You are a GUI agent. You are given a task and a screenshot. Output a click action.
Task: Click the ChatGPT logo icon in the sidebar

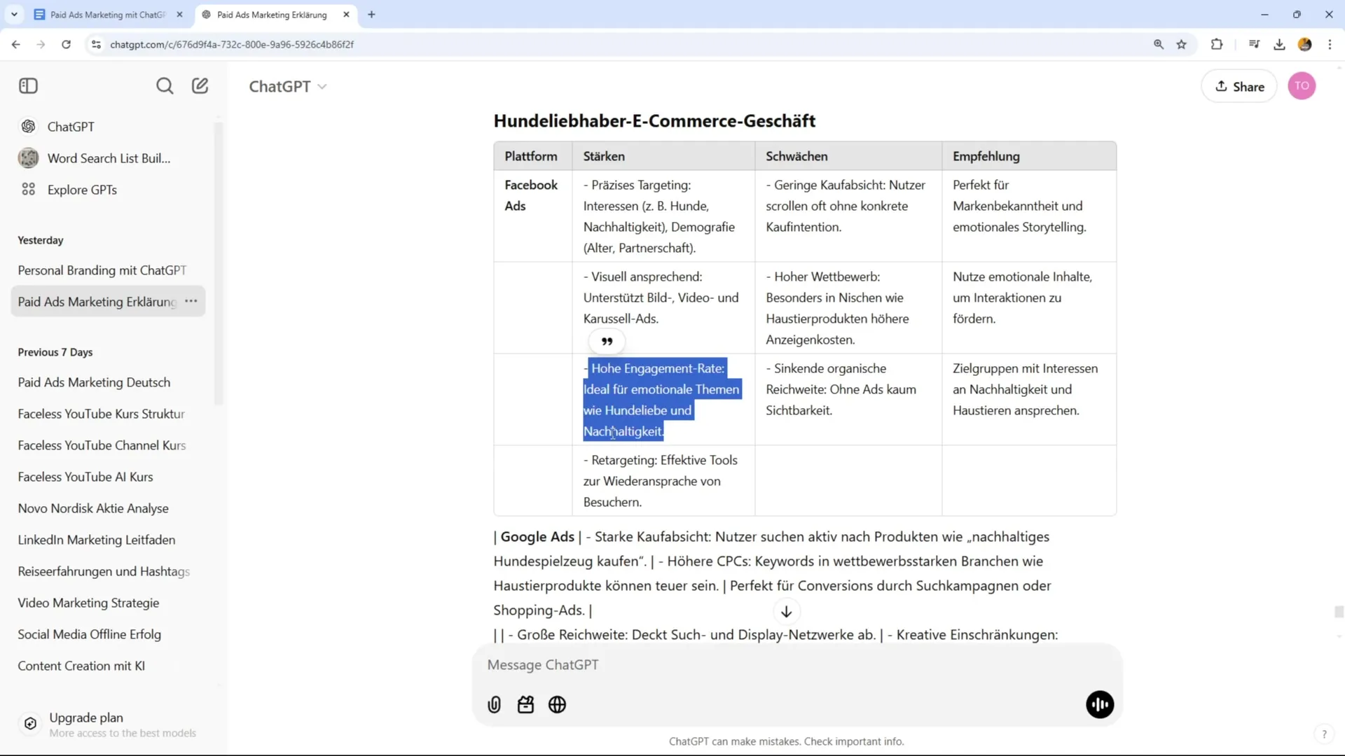(x=29, y=127)
